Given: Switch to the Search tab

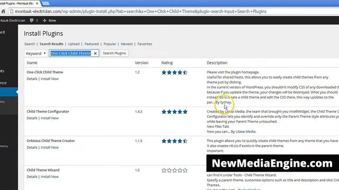Looking at the screenshot, I should tap(30, 44).
